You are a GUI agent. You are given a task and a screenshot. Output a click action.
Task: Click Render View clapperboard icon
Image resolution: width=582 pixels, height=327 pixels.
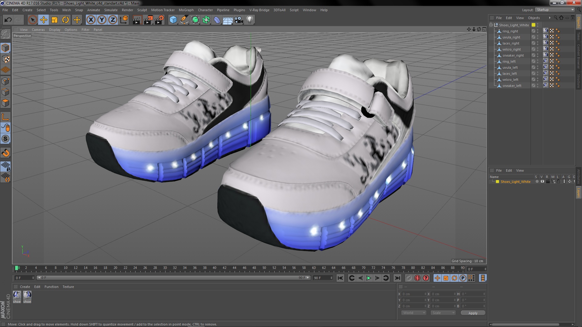137,20
